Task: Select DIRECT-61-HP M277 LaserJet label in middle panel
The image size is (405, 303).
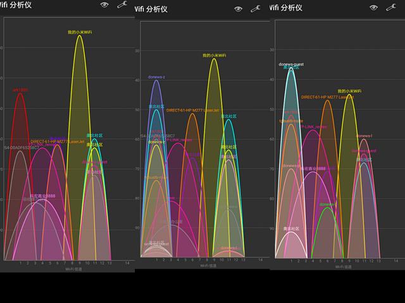Action: (x=192, y=110)
